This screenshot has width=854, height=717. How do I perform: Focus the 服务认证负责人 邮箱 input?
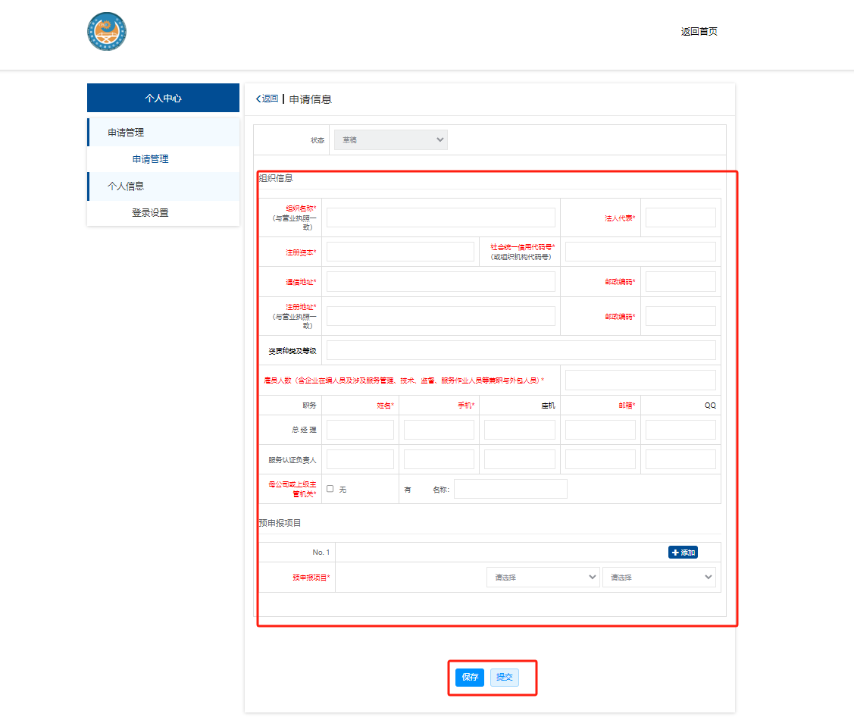(600, 459)
